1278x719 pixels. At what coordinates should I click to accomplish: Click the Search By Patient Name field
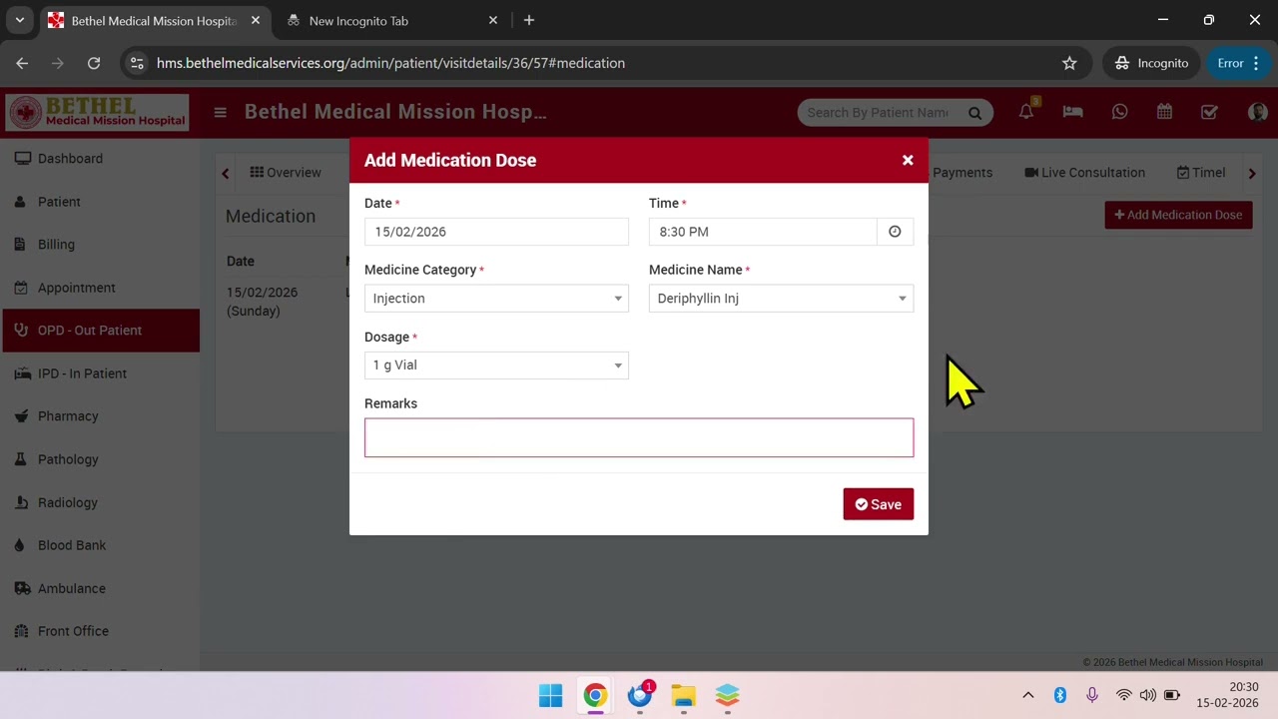tap(879, 112)
